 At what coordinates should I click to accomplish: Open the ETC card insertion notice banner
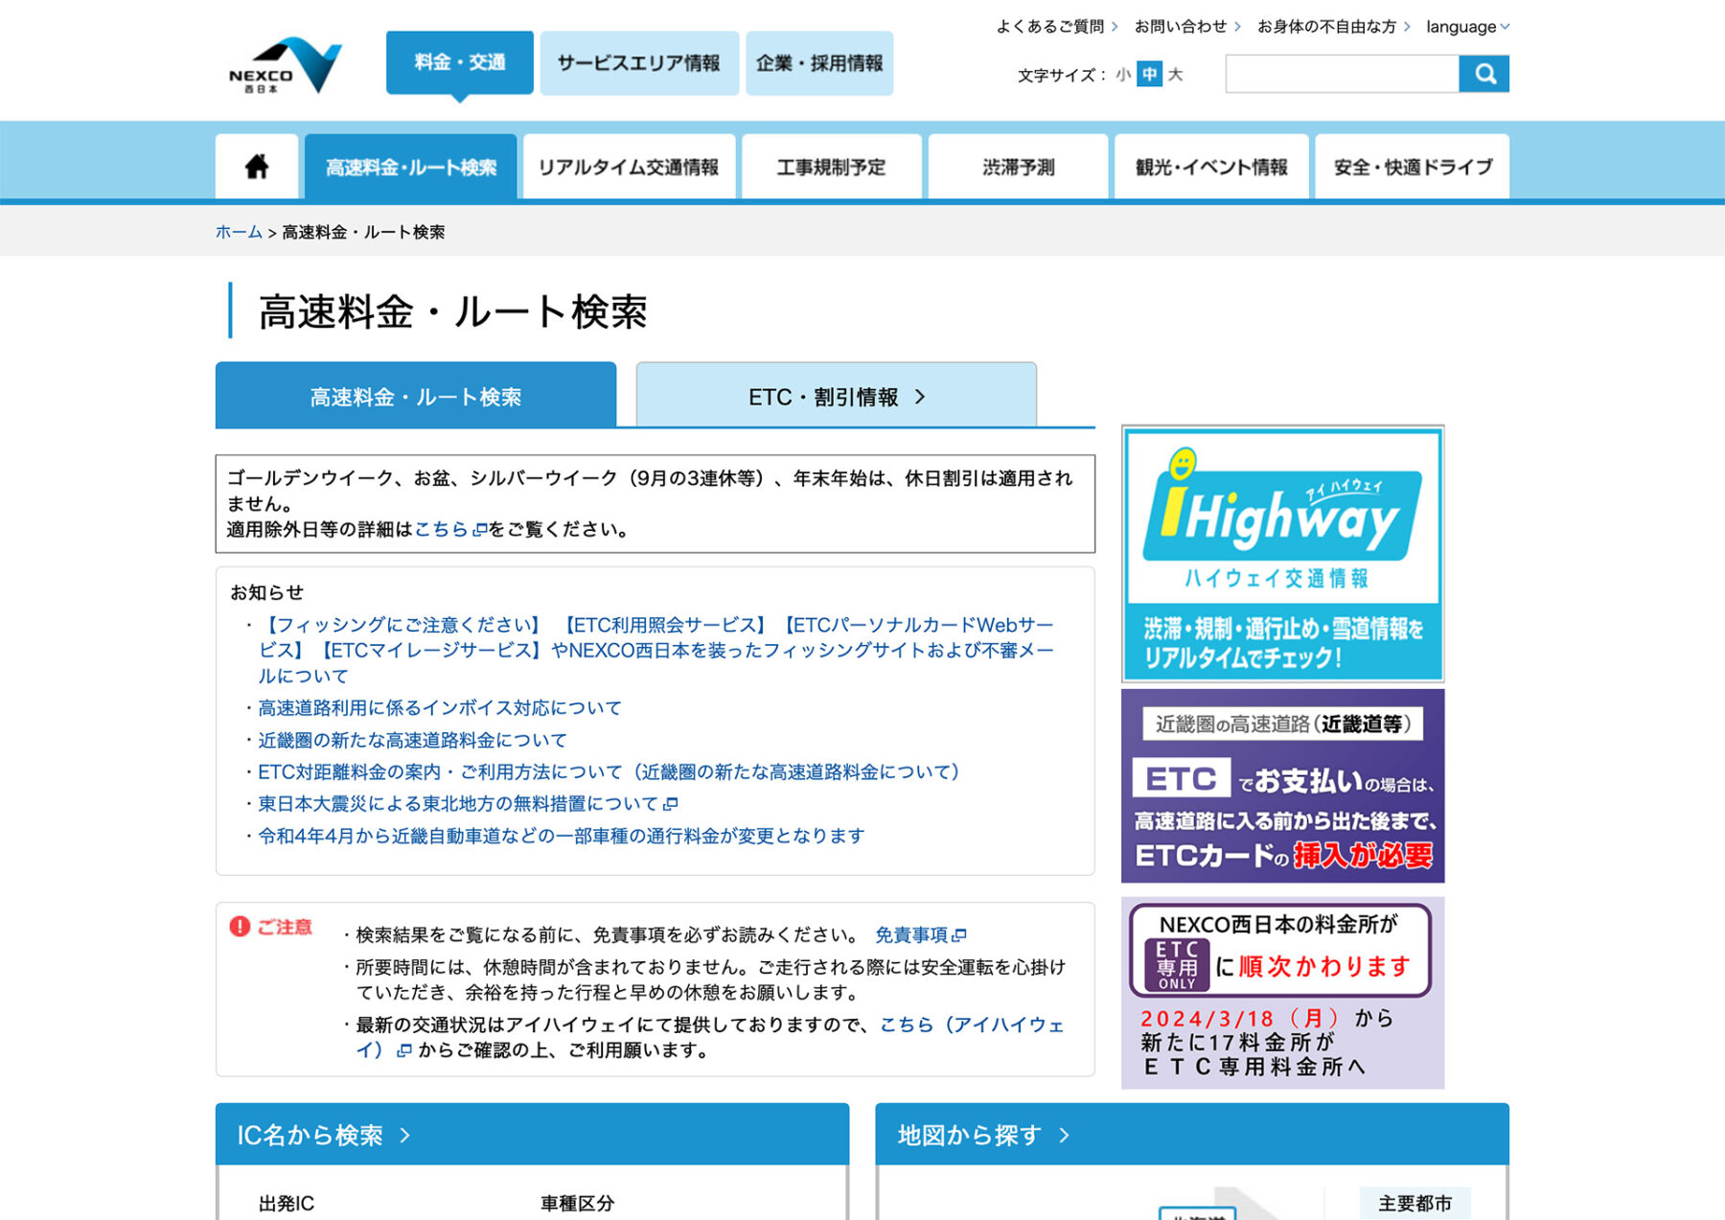pyautogui.click(x=1282, y=786)
